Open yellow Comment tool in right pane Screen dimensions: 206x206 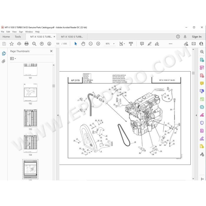click(x=202, y=83)
